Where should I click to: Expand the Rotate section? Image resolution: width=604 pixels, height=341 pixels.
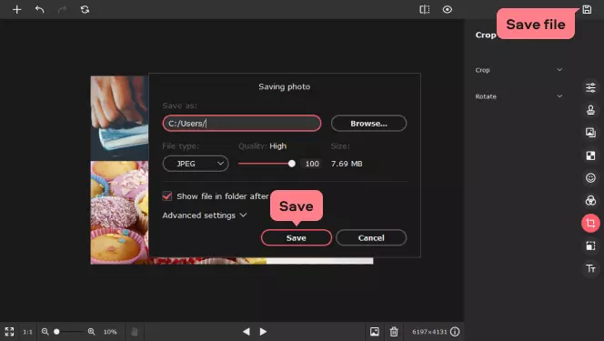click(518, 96)
